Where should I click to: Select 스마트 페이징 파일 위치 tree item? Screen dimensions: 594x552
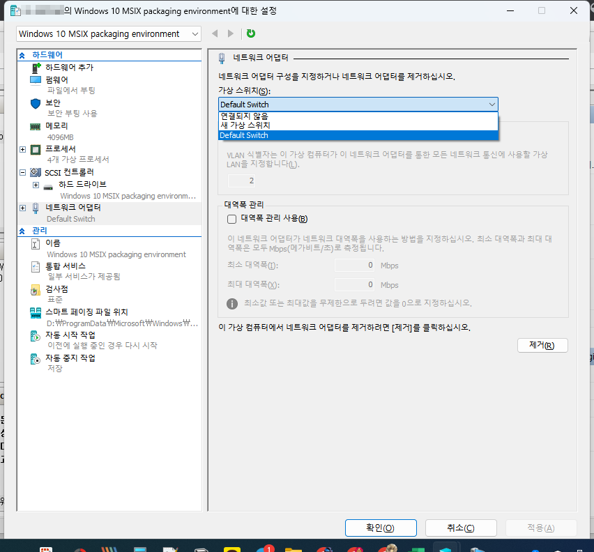(x=86, y=312)
